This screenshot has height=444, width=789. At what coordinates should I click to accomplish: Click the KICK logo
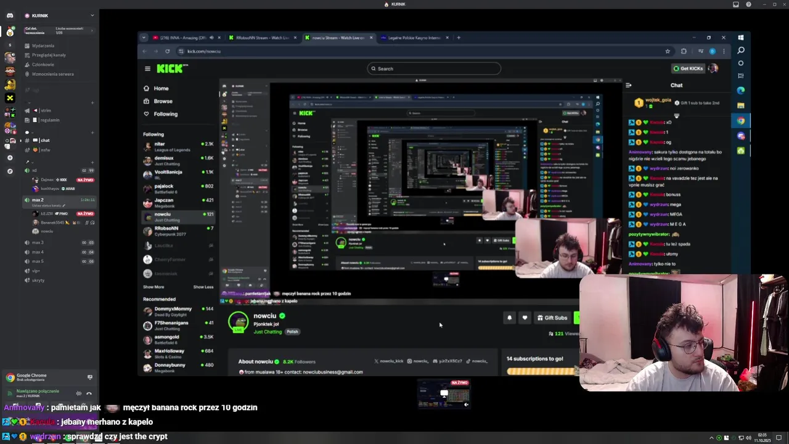pos(172,68)
